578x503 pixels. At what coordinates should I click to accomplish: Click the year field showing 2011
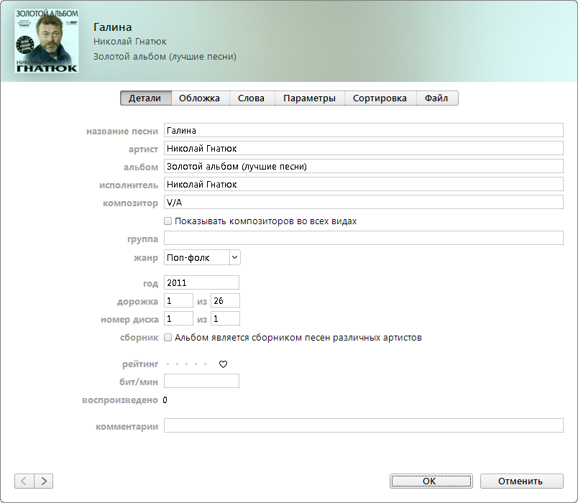(x=201, y=282)
